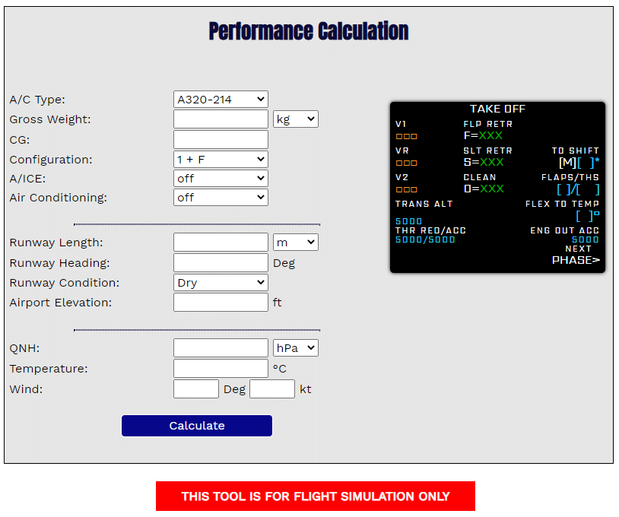Focus the QNH input field
The width and height of the screenshot is (619, 517).
pos(221,348)
